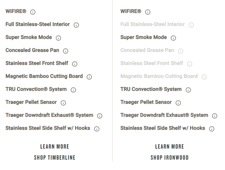Click Ironwood Traeger Pellet Sensor info icon
225x170 pixels.
[x=178, y=103]
